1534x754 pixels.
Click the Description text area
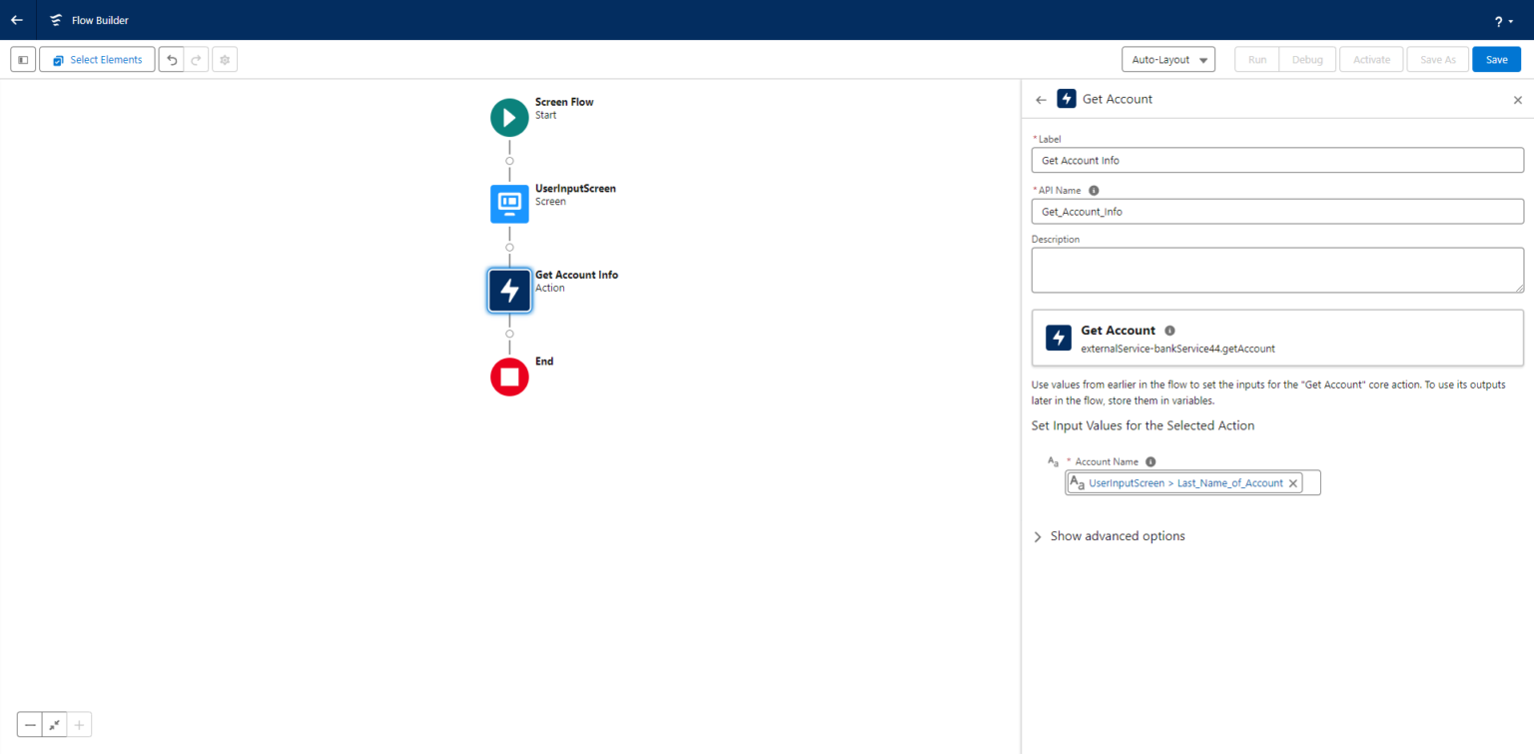(1277, 270)
